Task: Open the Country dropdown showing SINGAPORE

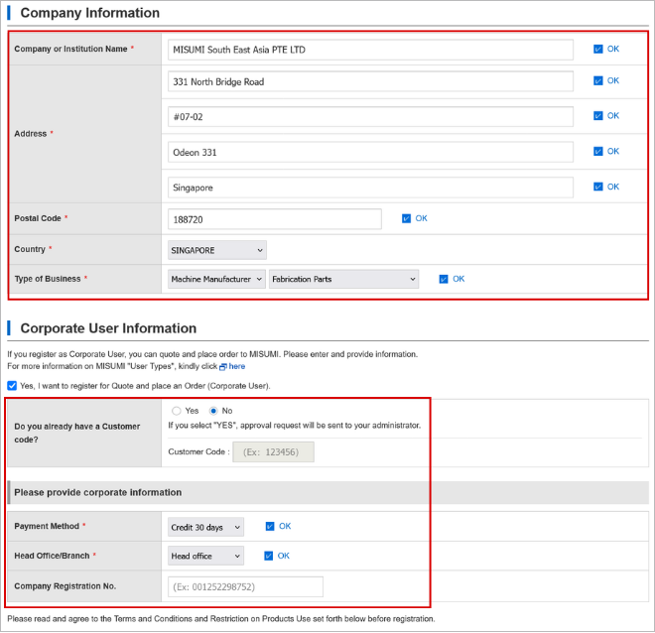Action: coord(216,251)
